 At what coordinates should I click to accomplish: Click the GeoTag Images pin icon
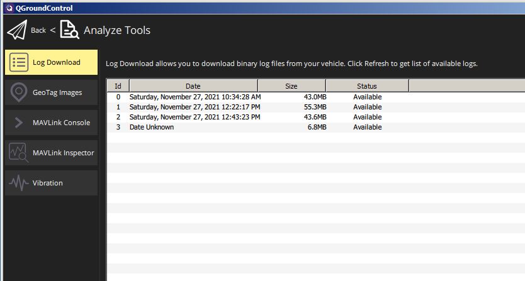coord(19,92)
